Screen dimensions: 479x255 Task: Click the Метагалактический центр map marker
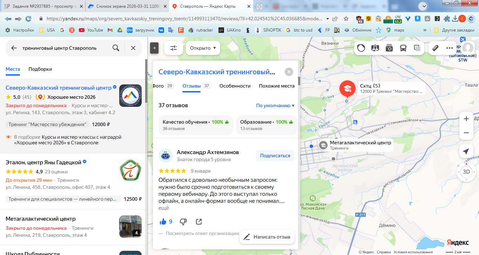click(323, 145)
